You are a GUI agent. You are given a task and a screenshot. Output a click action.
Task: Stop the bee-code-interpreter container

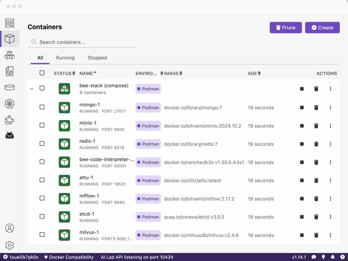(x=302, y=162)
